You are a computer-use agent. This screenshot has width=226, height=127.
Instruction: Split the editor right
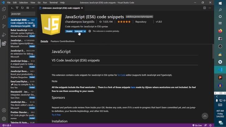pyautogui.click(x=204, y=8)
